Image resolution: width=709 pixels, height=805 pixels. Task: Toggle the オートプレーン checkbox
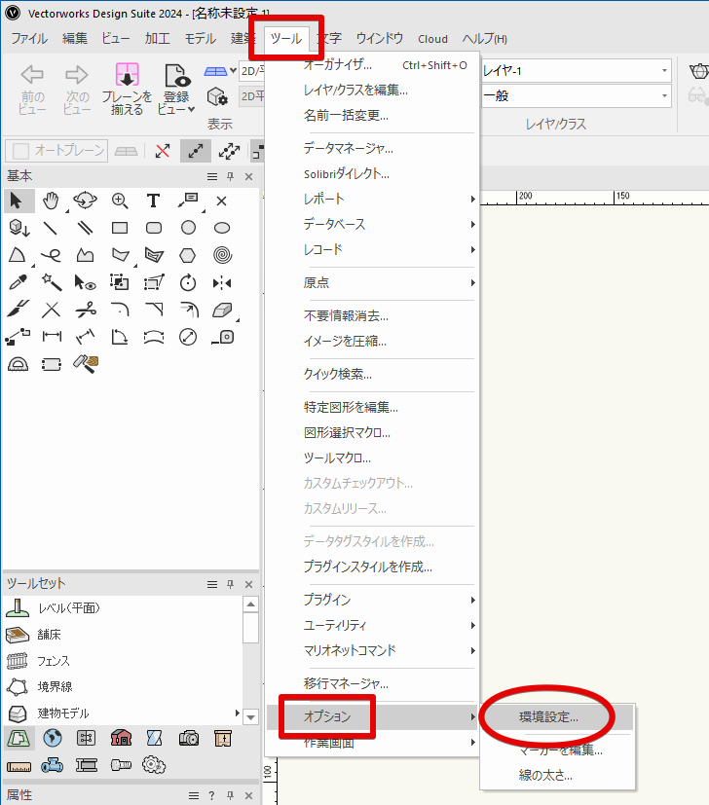(20, 151)
